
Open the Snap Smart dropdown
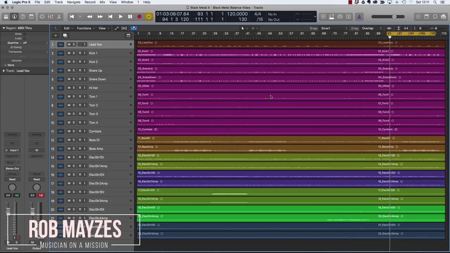pyautogui.click(x=334, y=28)
